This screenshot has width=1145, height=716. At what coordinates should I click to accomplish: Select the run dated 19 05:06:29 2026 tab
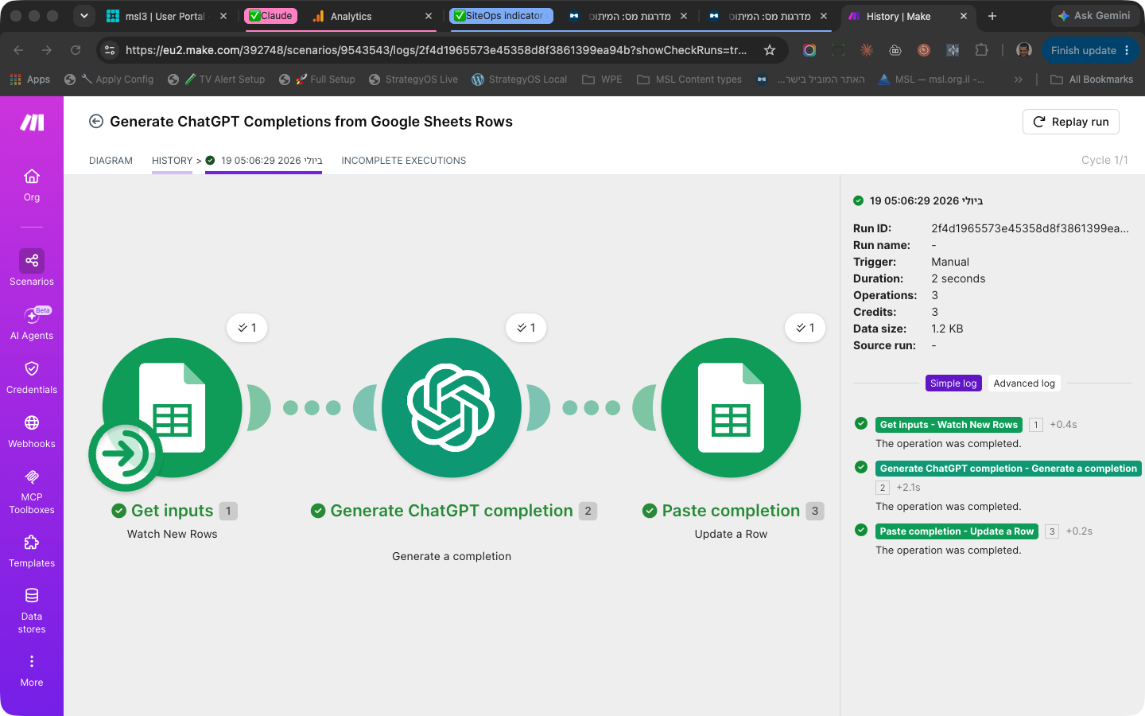pos(264,161)
